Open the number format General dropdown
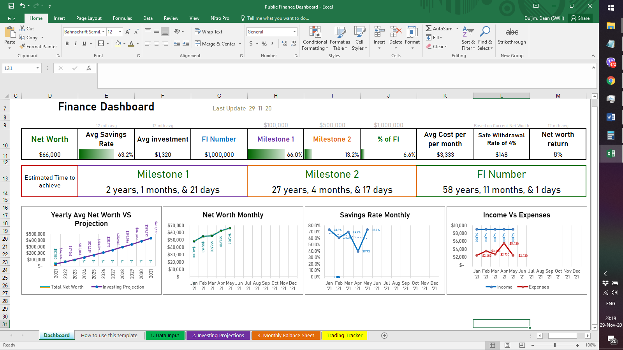This screenshot has width=623, height=350. 294,32
